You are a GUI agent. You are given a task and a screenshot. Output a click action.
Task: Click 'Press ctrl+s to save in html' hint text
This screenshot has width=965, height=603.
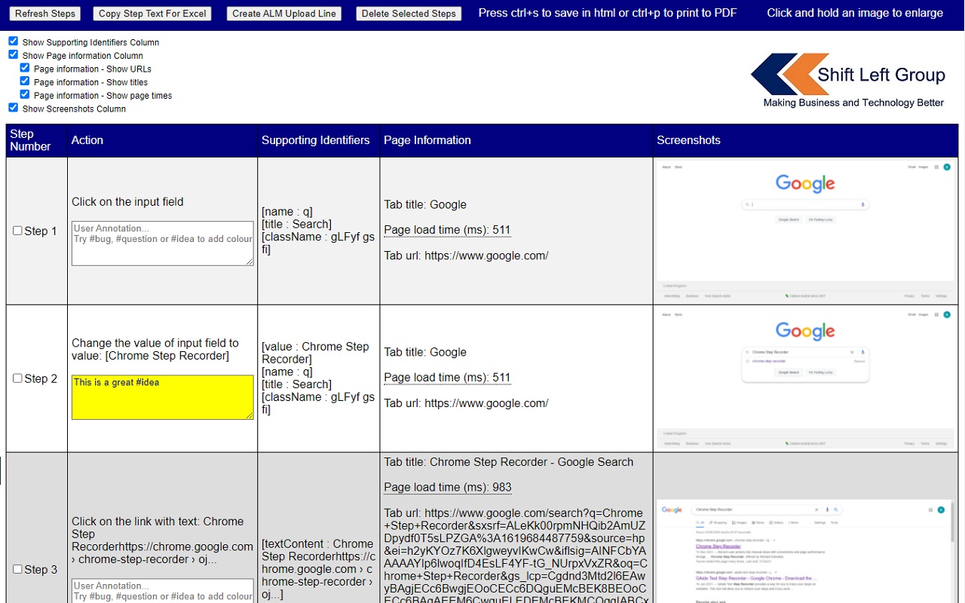point(608,13)
